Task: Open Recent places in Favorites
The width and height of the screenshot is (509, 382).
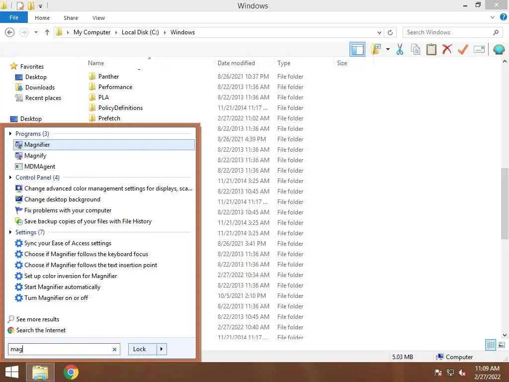Action: (x=43, y=98)
